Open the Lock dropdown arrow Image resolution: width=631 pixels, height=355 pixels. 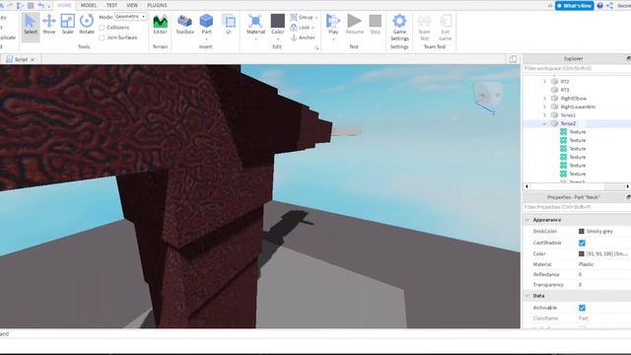click(x=314, y=28)
